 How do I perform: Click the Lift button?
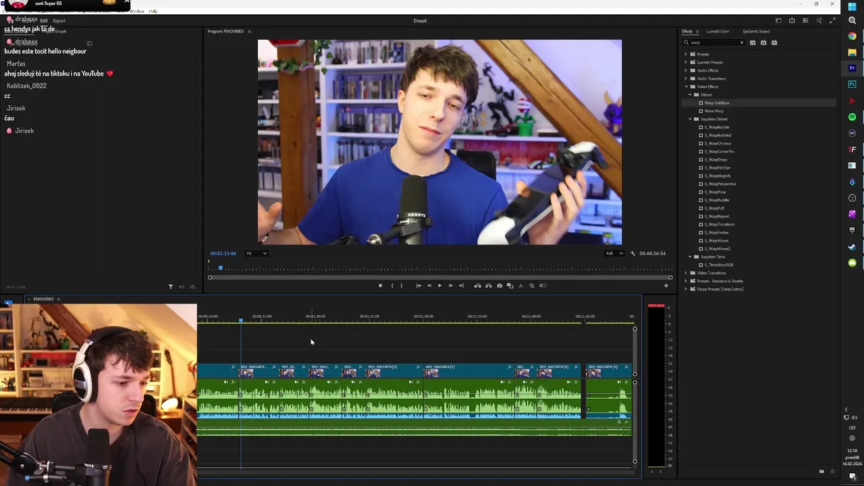coord(478,286)
